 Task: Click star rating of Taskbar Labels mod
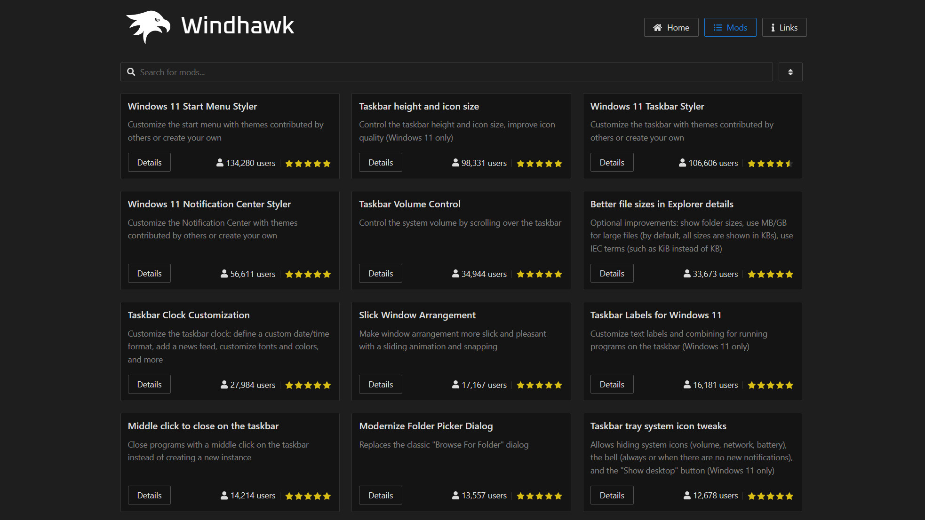tap(771, 385)
